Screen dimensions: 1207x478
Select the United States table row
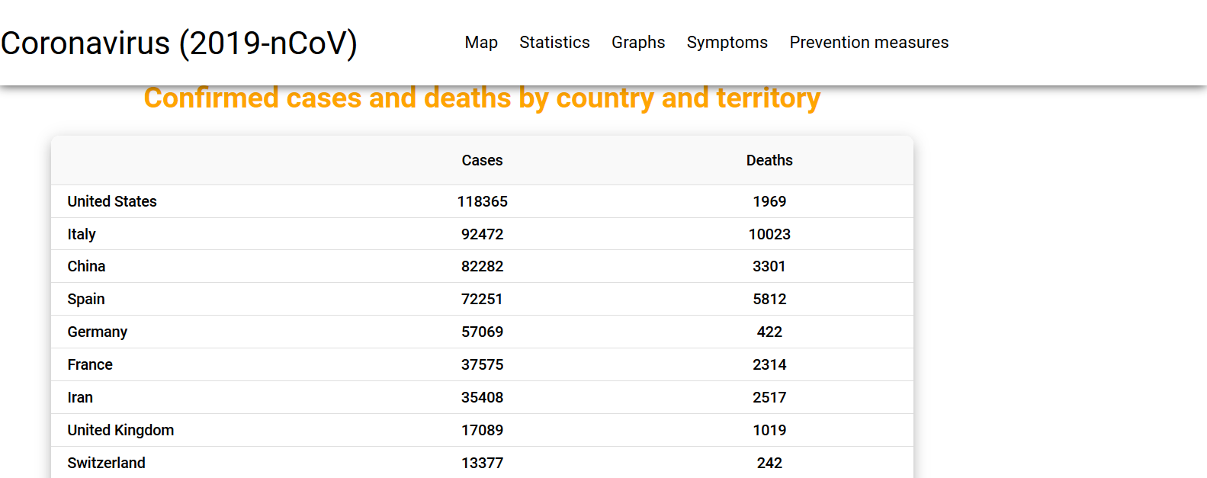(482, 201)
